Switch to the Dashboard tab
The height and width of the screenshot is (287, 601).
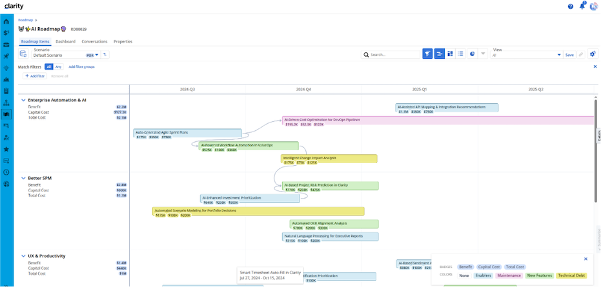point(65,41)
